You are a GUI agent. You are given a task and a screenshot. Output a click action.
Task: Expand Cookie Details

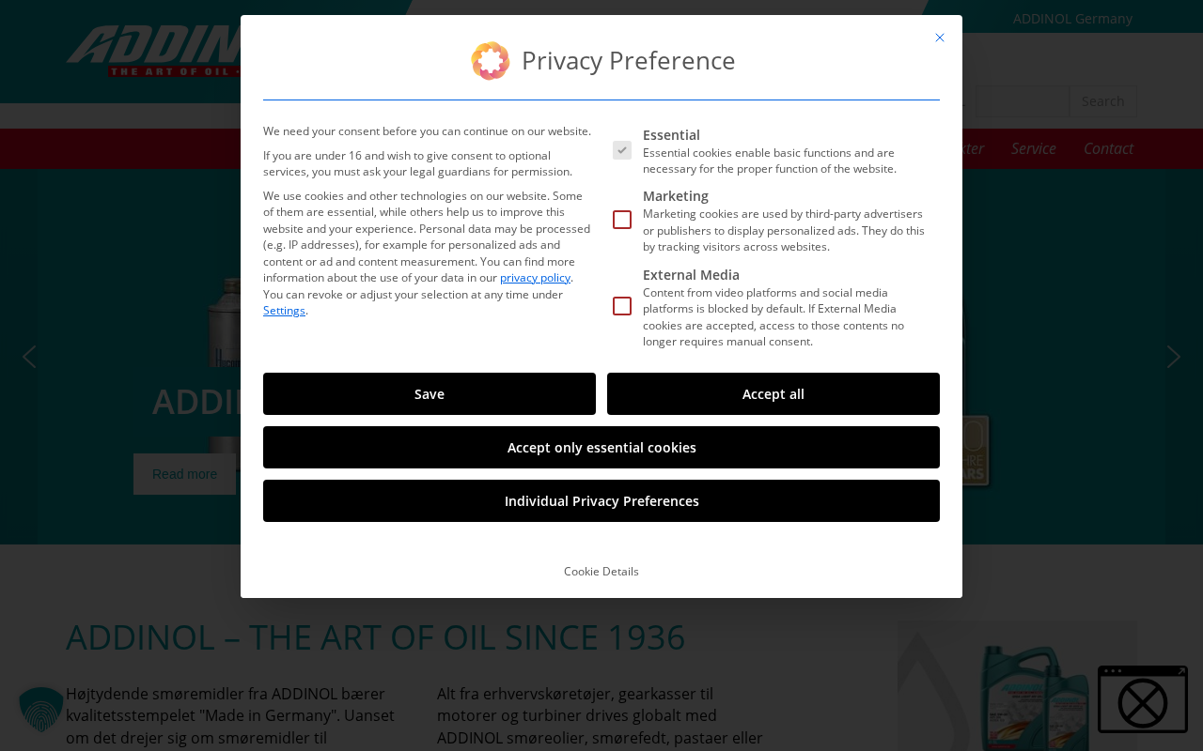pos(601,572)
